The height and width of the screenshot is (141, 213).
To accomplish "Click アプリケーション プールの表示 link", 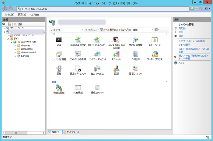I will 191,41.
